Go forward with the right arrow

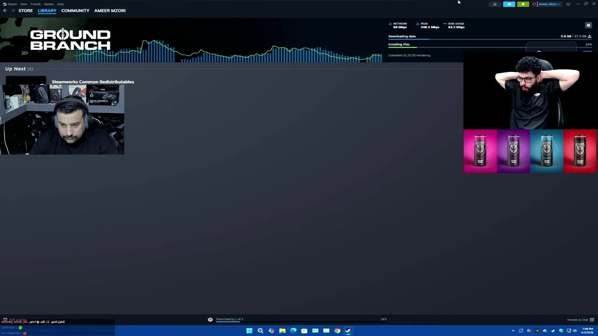13,10
